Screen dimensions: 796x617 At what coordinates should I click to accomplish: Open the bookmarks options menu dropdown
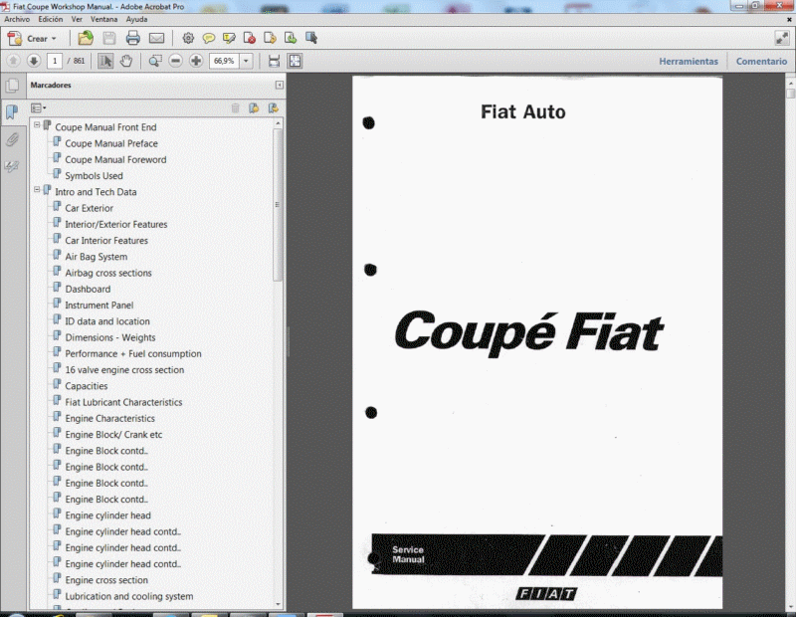click(39, 108)
